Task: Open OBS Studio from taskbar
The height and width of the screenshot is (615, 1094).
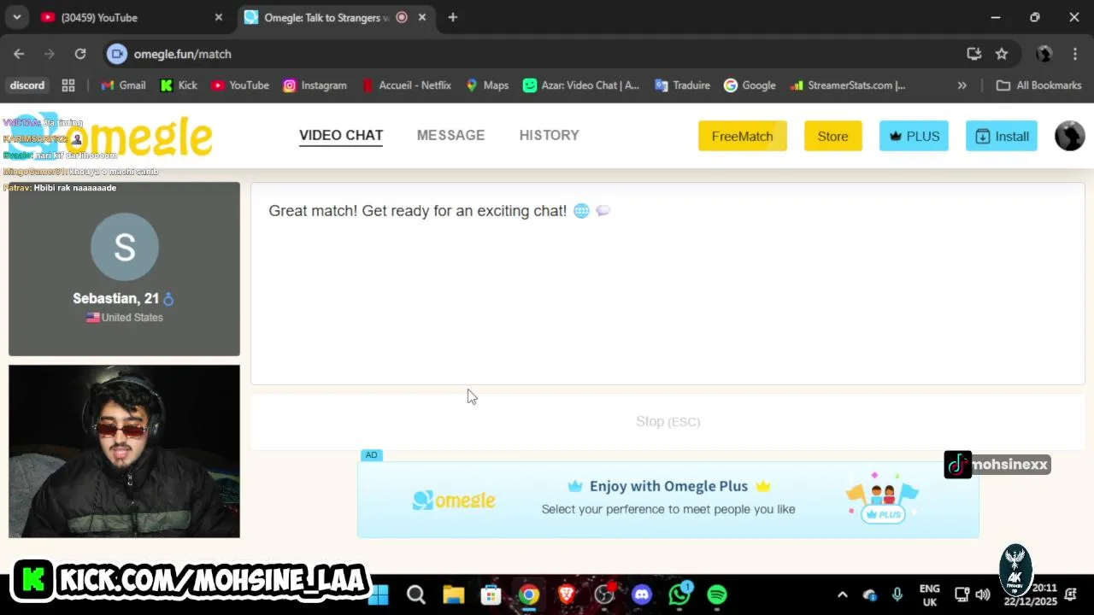Action: 604,594
